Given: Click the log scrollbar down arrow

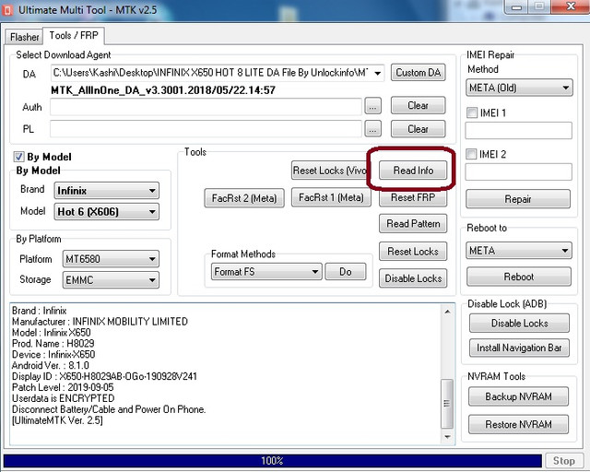Looking at the screenshot, I should [447, 437].
